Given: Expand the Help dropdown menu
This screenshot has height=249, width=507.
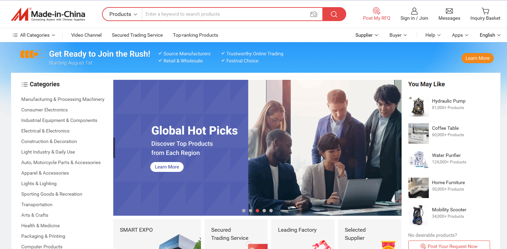Looking at the screenshot, I should pyautogui.click(x=433, y=35).
